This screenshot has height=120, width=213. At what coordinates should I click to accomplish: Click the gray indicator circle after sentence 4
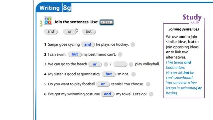click(x=133, y=74)
